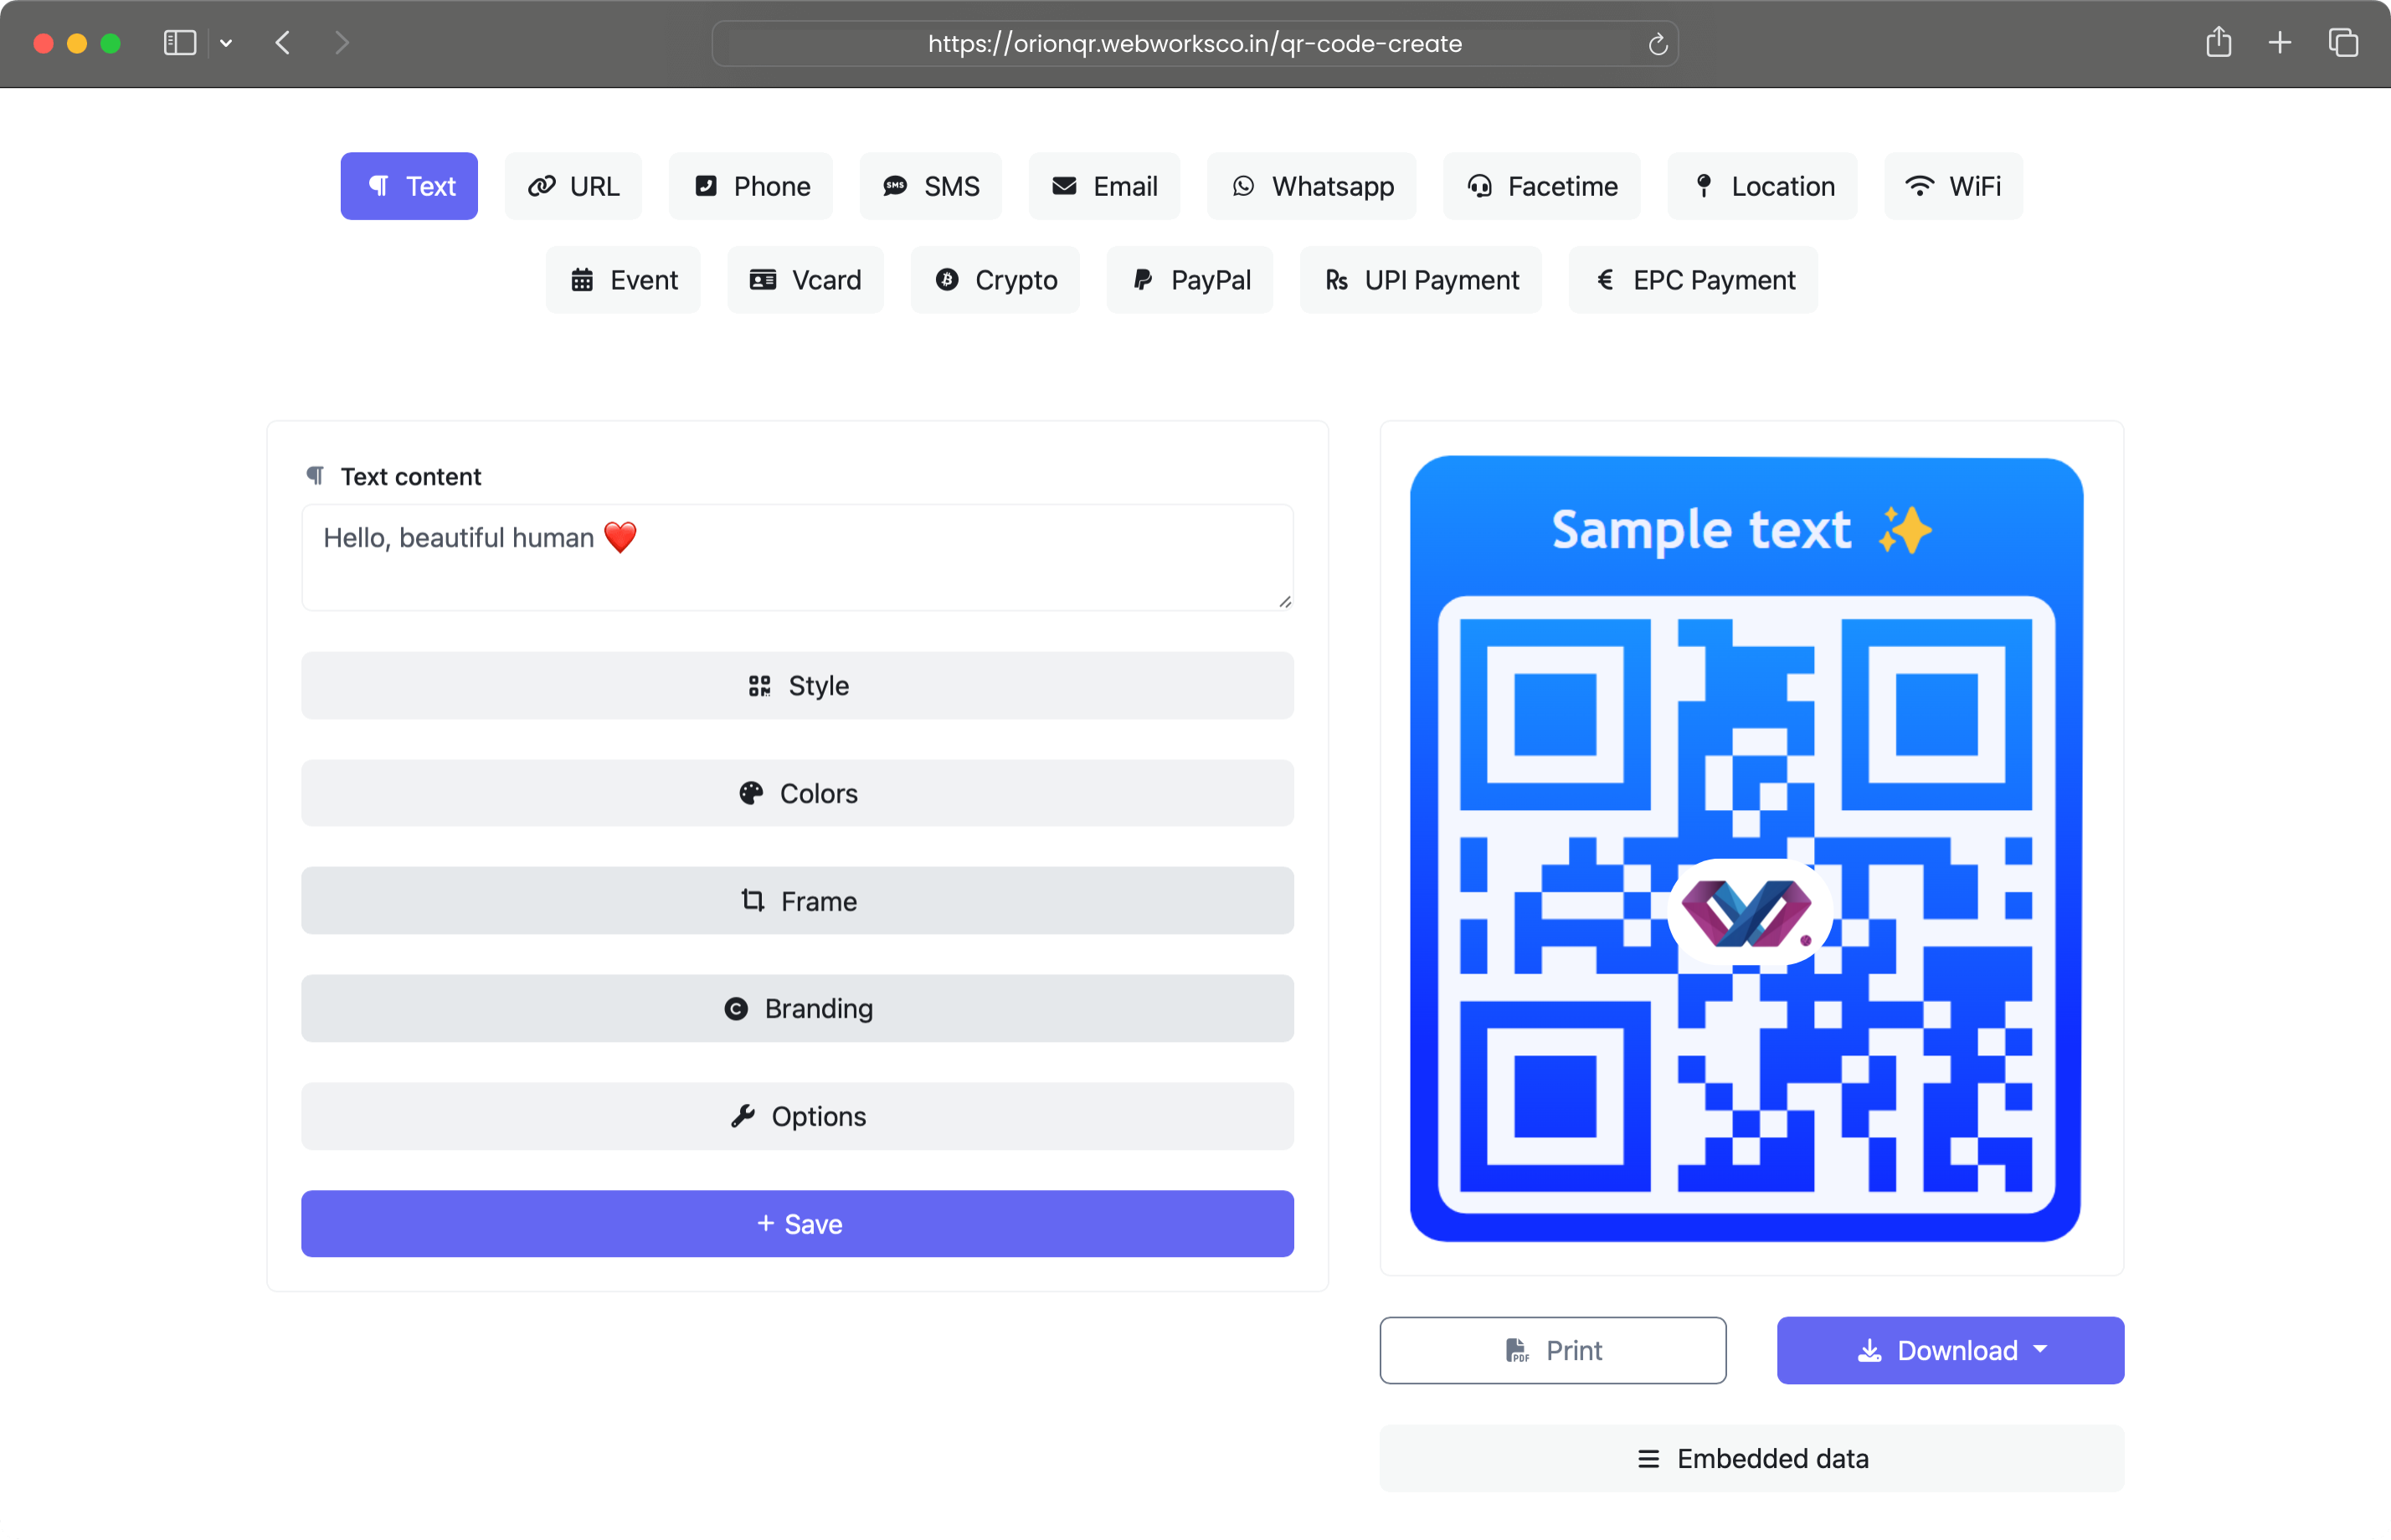Expand the Branding section
2391x1540 pixels.
(x=797, y=1009)
